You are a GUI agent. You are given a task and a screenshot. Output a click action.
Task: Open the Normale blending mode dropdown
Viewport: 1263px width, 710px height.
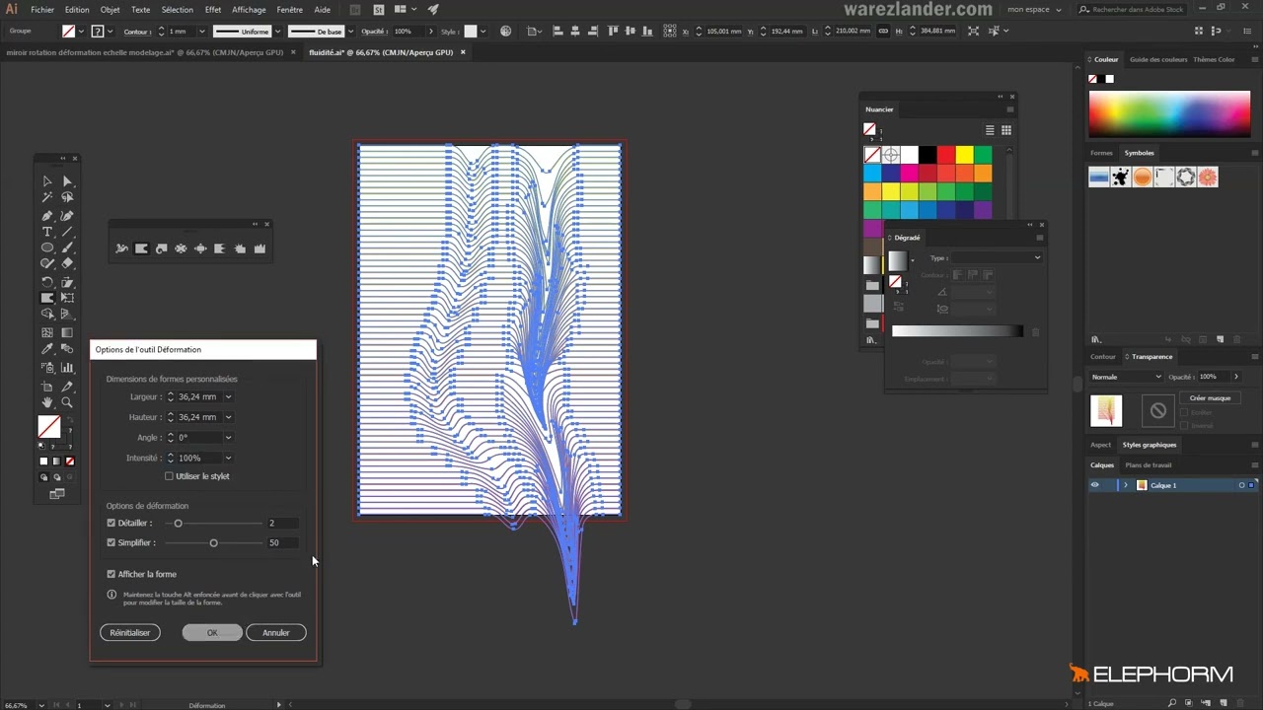(x=1127, y=377)
